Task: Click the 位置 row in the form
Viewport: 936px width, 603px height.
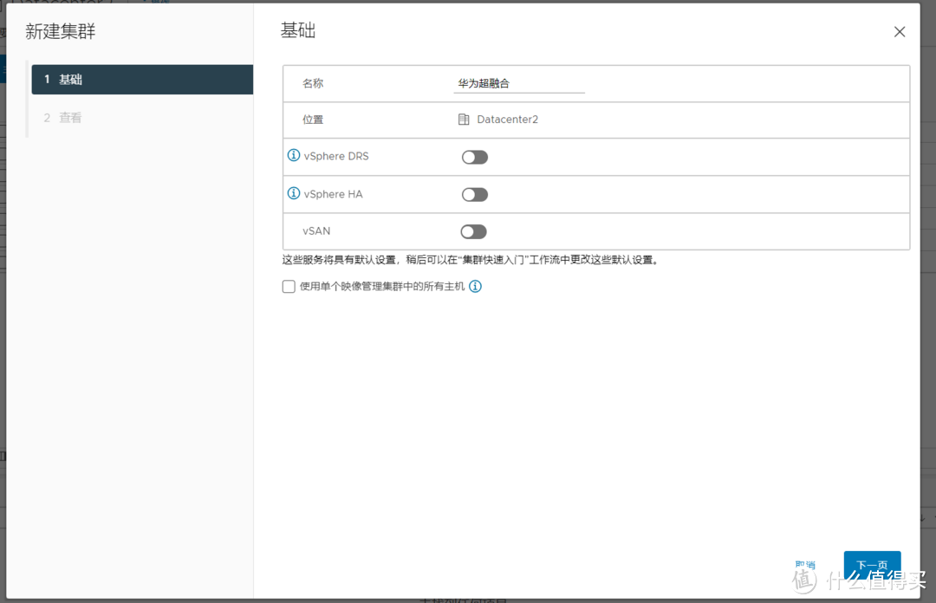Action: (312, 120)
